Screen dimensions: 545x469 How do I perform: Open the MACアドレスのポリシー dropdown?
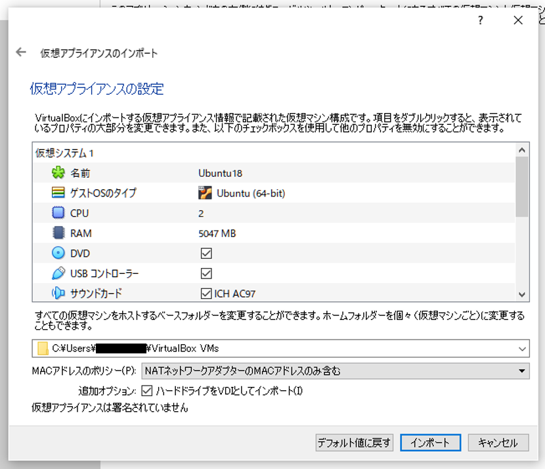[336, 371]
